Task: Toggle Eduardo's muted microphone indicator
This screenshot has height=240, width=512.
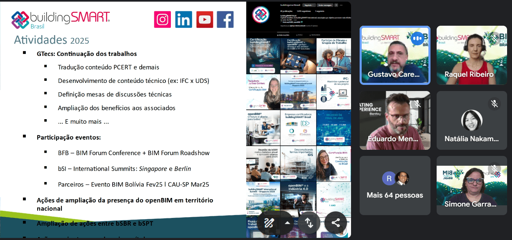Action: click(417, 104)
